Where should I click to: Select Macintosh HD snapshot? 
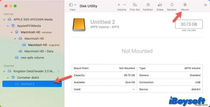44,45
